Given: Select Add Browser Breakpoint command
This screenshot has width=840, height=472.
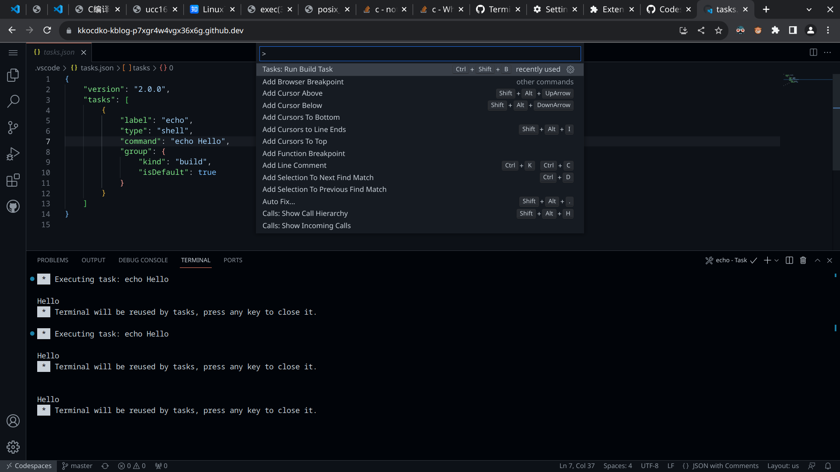Looking at the screenshot, I should [420, 82].
